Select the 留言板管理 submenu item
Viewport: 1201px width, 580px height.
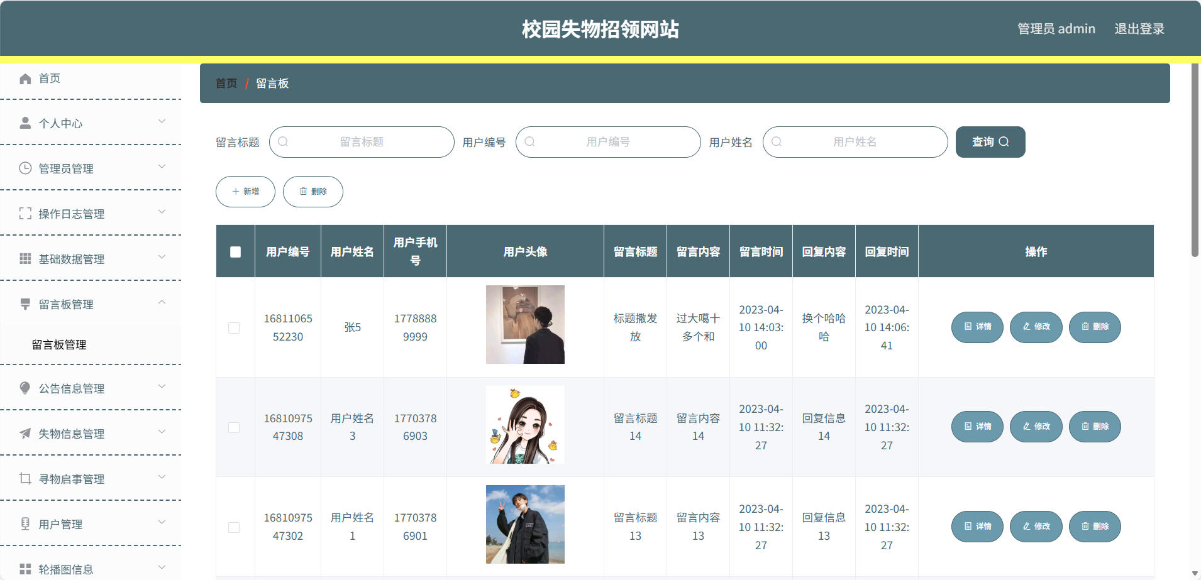(91, 344)
